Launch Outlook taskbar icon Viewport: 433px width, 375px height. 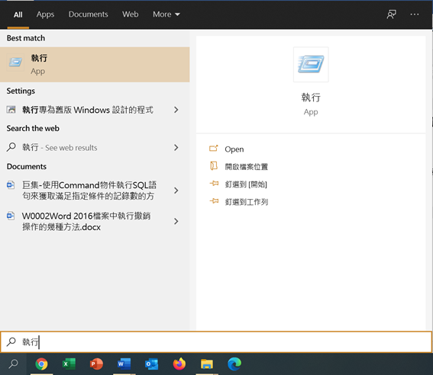click(x=152, y=364)
